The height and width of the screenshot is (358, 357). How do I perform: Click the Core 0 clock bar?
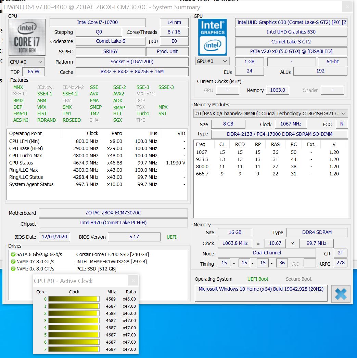tap(74, 299)
